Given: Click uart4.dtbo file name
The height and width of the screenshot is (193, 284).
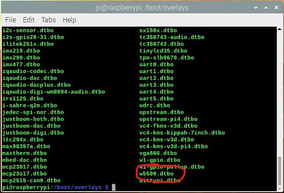Looking at the screenshot, I should click(x=157, y=92).
